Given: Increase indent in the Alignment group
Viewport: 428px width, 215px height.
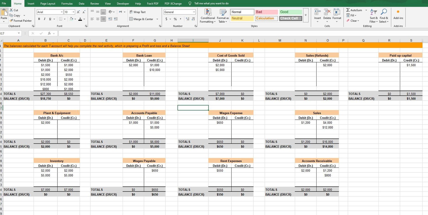Looking at the screenshot, I should (x=116, y=19).
